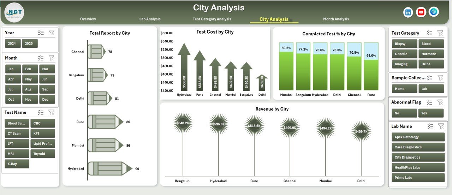Select Lab sample collection
The height and width of the screenshot is (195, 452).
coord(431,89)
